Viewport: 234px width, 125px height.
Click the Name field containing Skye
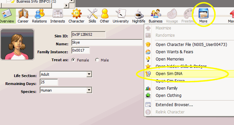click(x=107, y=42)
